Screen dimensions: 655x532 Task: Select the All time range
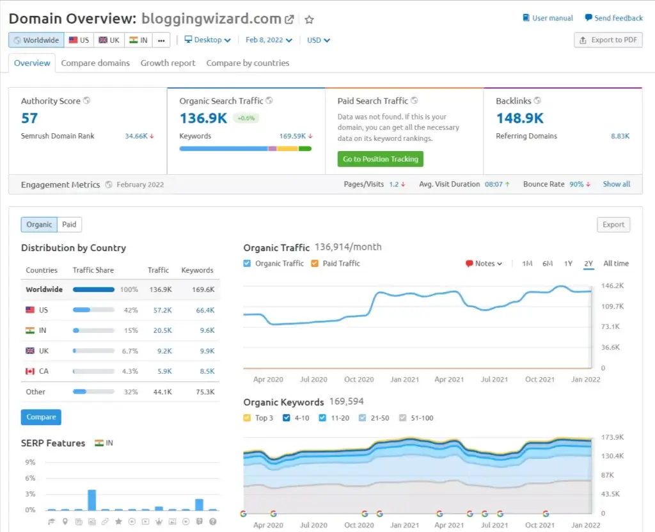(616, 264)
